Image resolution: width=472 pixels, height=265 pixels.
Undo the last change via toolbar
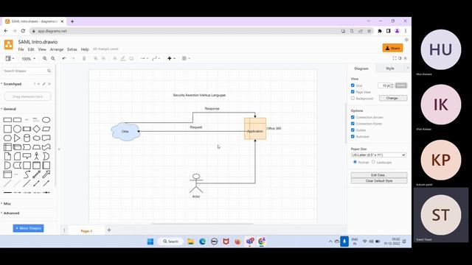64,59
